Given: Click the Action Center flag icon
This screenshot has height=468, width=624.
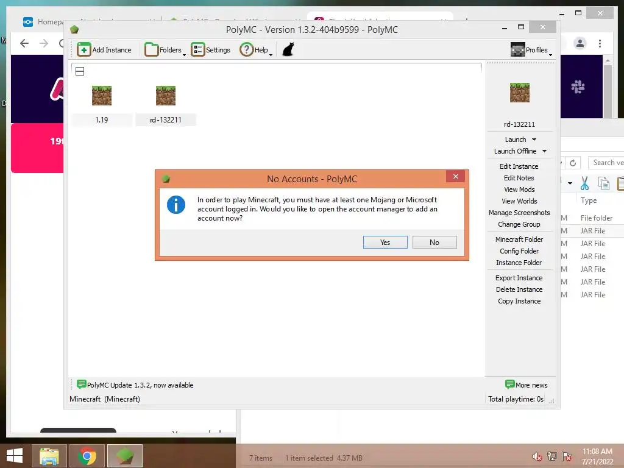Looking at the screenshot, I should (x=567, y=456).
